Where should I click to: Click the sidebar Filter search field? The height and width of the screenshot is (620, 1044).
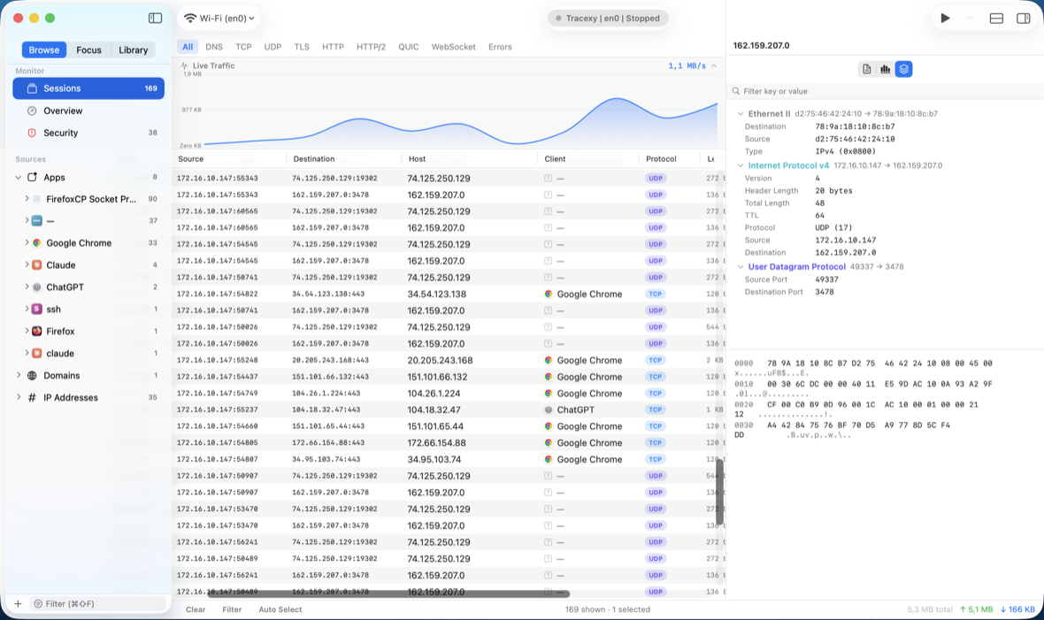(x=98, y=604)
